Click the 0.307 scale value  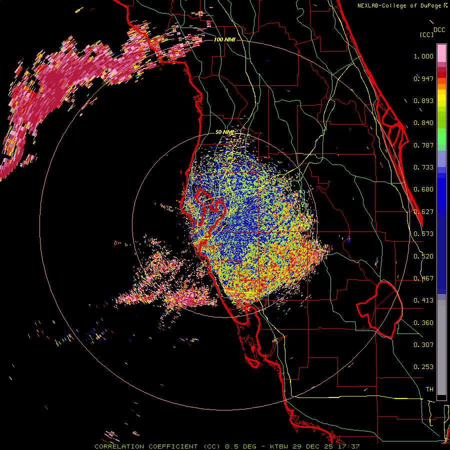(423, 345)
